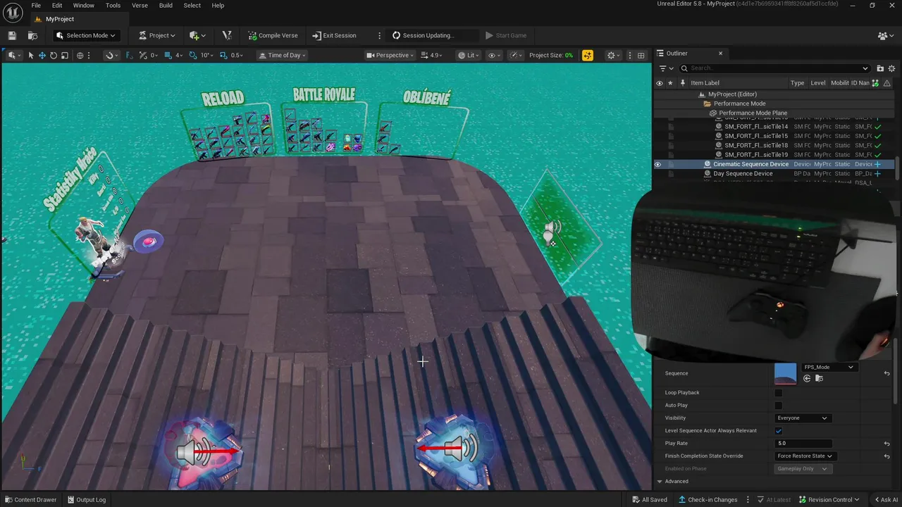Click Check-in Changes in status bar
This screenshot has width=902, height=507.
(x=708, y=499)
